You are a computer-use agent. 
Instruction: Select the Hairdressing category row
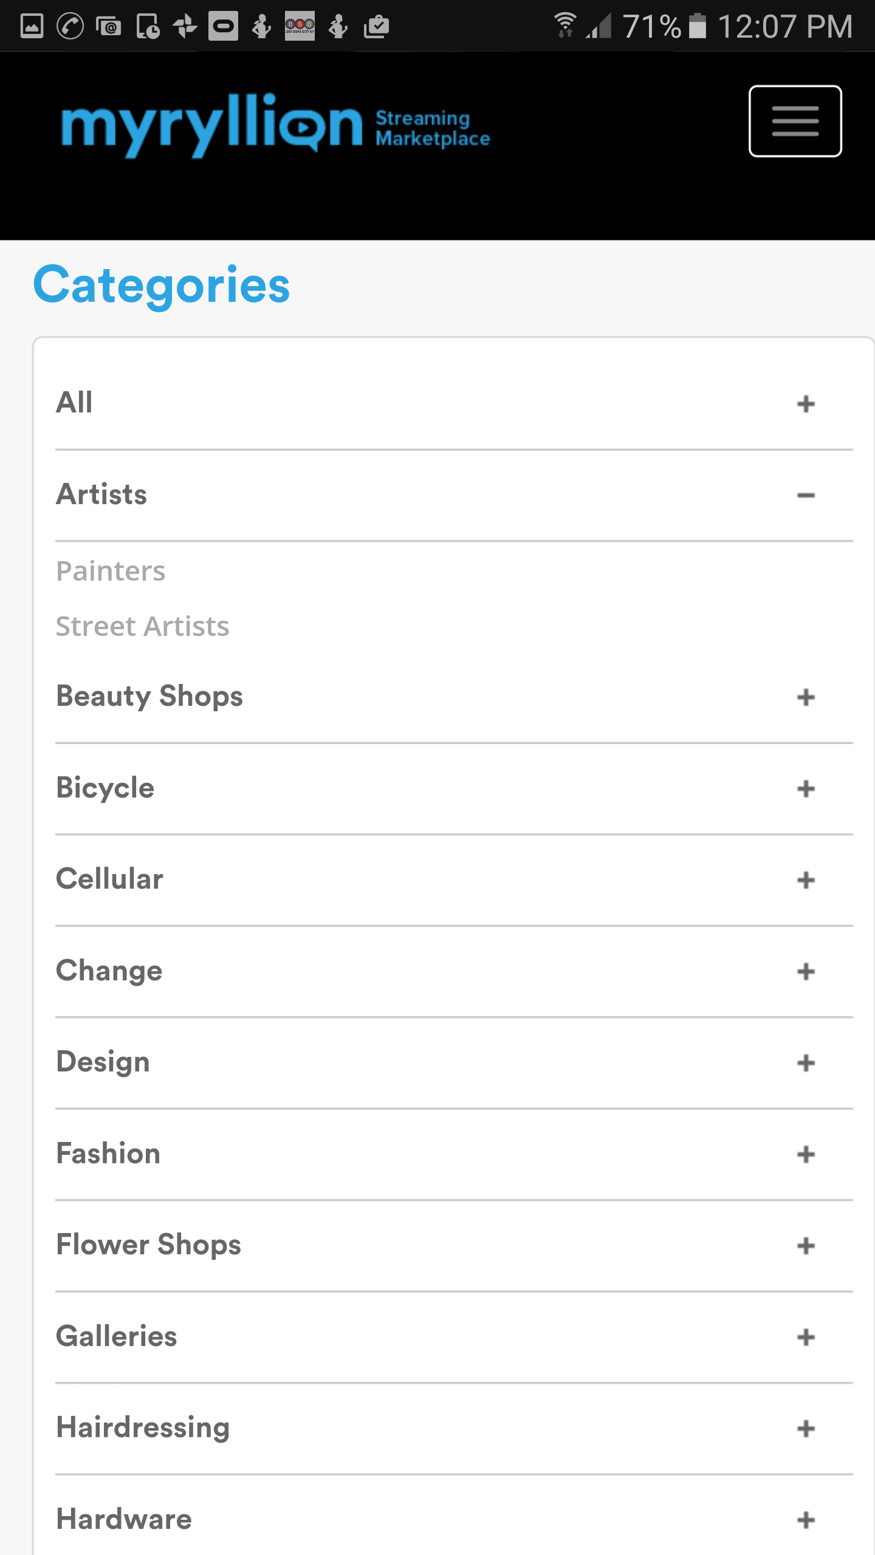[x=454, y=1428]
